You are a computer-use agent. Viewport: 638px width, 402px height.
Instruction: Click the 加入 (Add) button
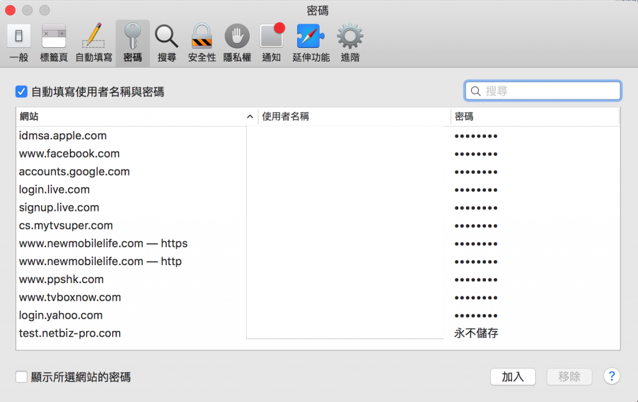click(513, 377)
